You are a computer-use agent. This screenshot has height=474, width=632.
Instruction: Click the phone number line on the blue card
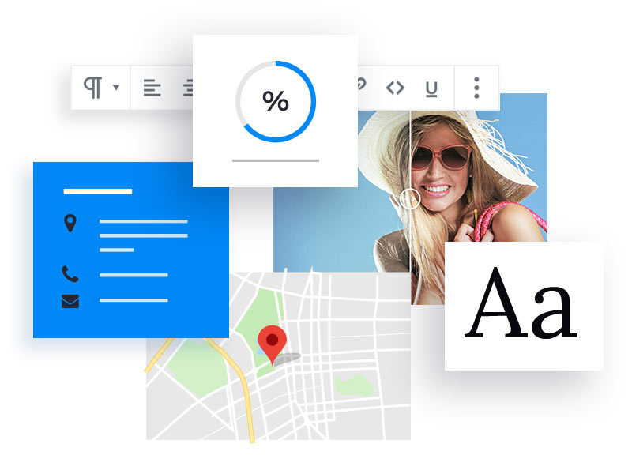click(134, 276)
